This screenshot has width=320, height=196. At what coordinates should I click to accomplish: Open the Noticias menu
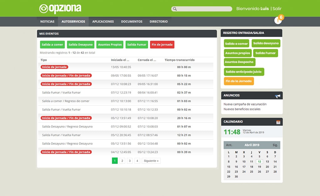point(47,22)
